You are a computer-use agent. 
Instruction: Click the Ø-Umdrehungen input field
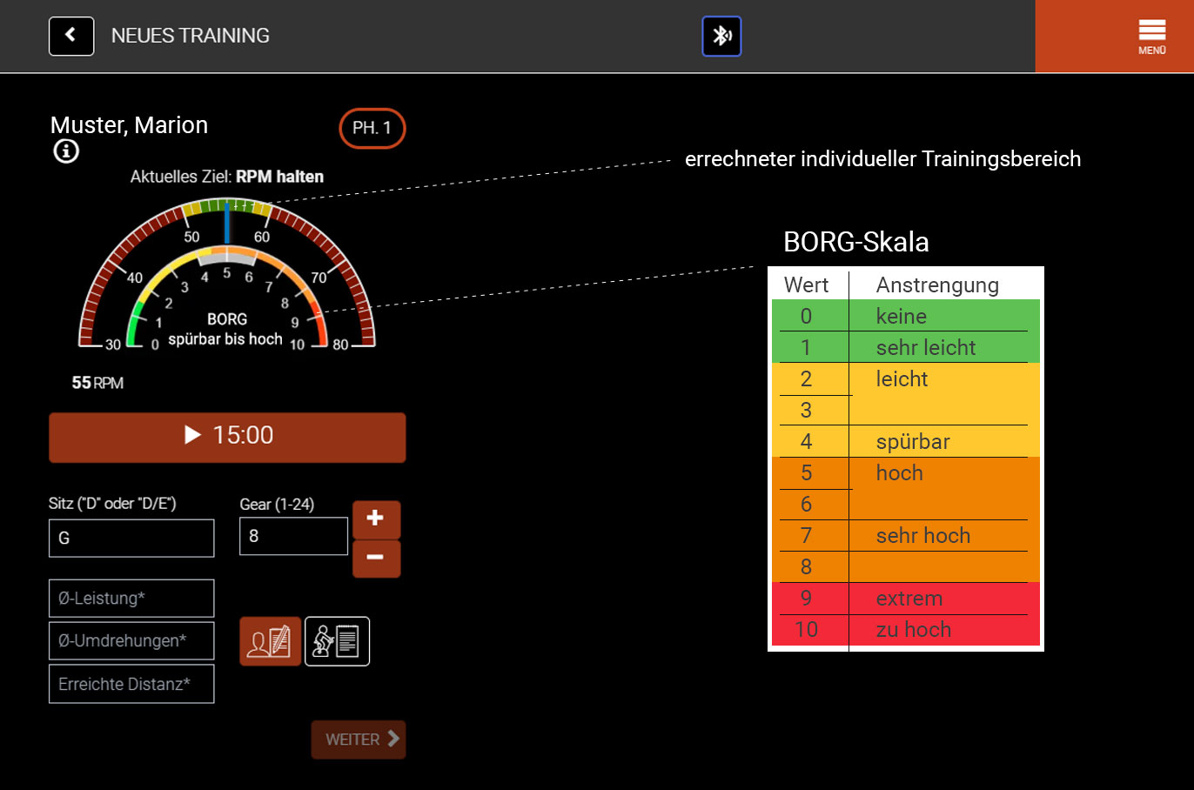131,641
